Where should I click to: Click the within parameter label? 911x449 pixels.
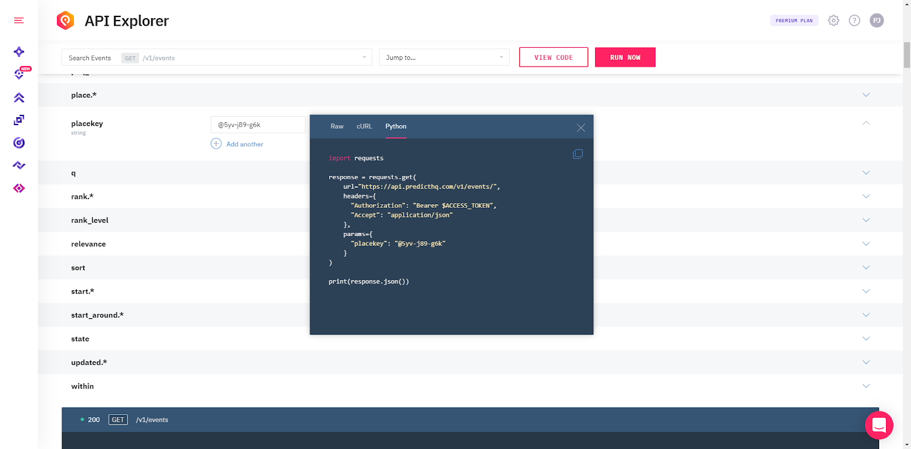[x=83, y=386]
